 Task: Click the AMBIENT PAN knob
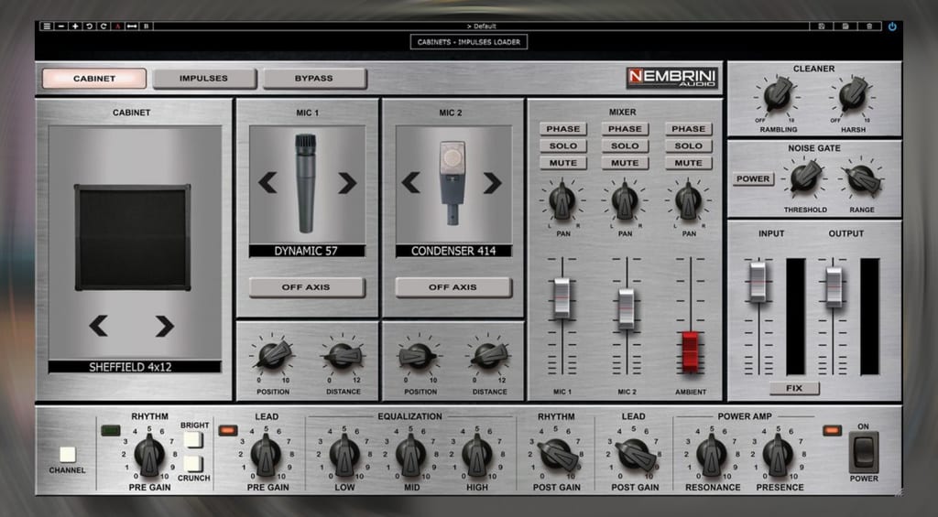689,200
